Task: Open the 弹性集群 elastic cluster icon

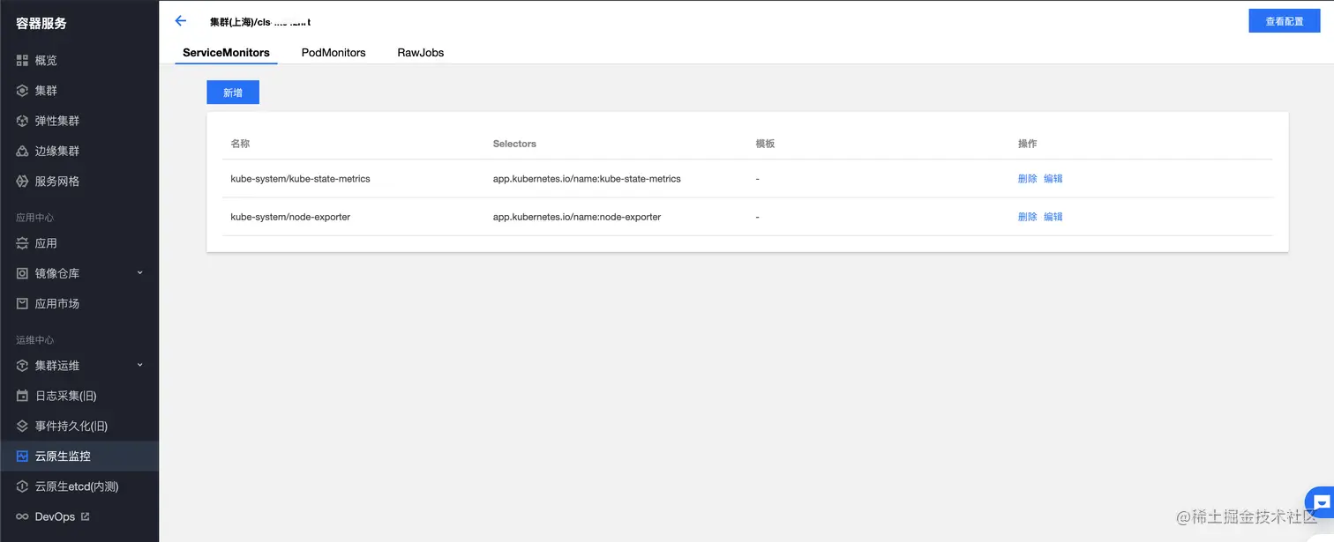Action: [x=22, y=121]
